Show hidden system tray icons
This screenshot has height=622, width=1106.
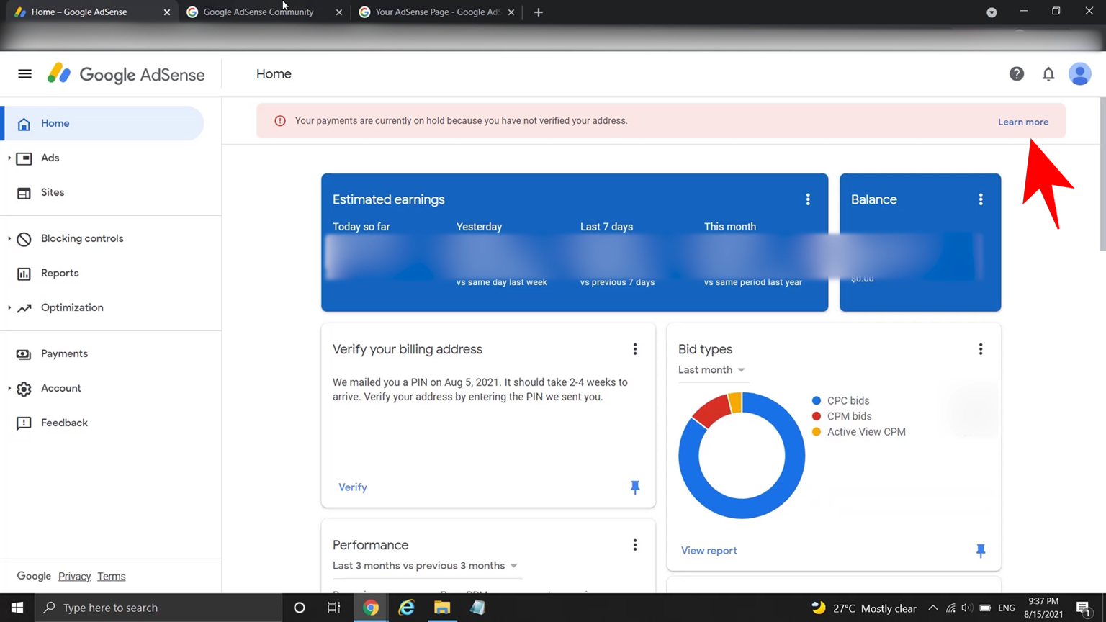932,608
